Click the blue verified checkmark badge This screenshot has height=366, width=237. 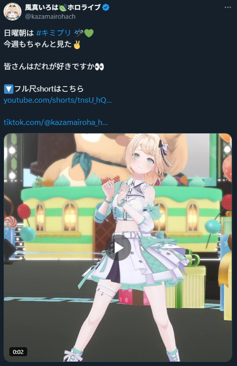(106, 8)
